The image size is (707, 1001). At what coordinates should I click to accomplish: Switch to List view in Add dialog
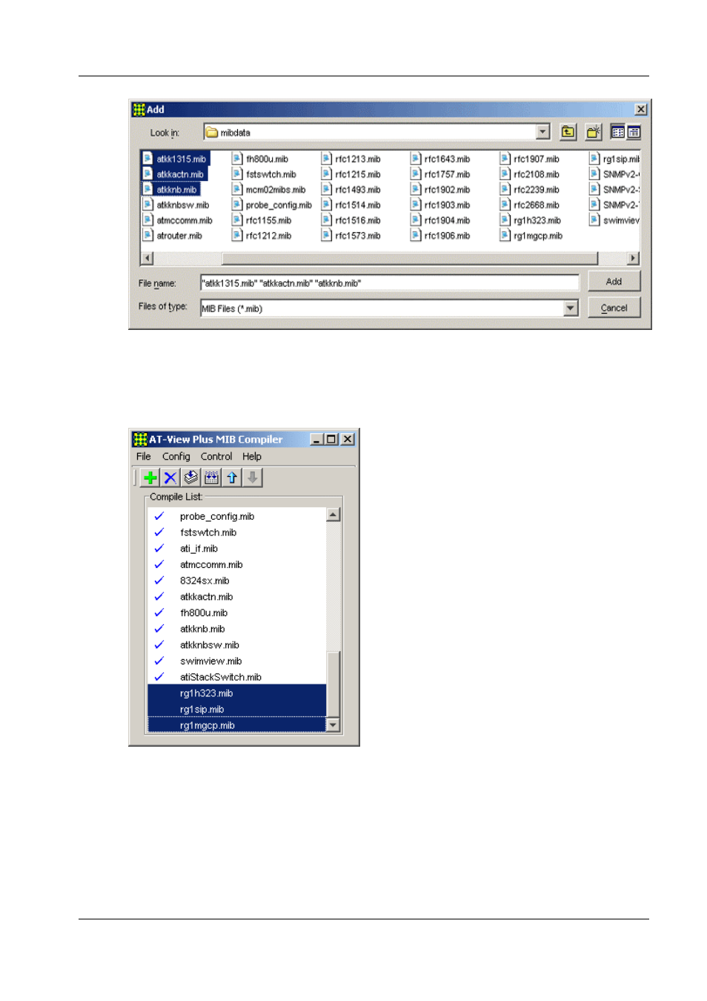click(x=618, y=132)
